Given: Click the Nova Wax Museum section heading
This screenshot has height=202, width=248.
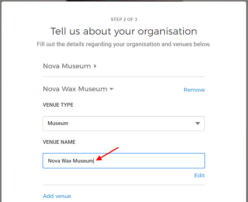Looking at the screenshot, I should [x=75, y=89].
